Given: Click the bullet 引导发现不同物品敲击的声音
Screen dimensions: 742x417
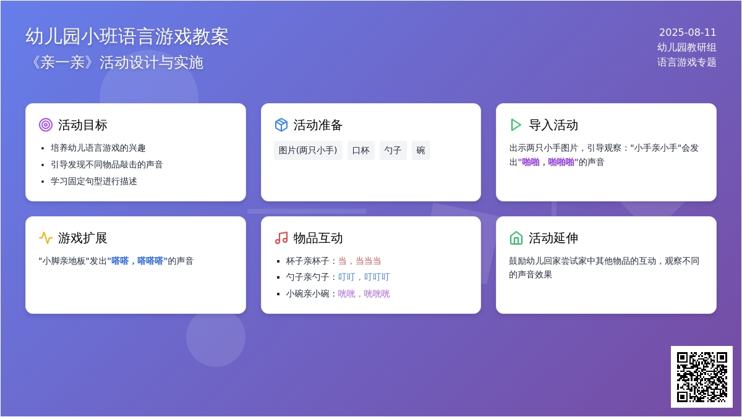Looking at the screenshot, I should (x=107, y=164).
